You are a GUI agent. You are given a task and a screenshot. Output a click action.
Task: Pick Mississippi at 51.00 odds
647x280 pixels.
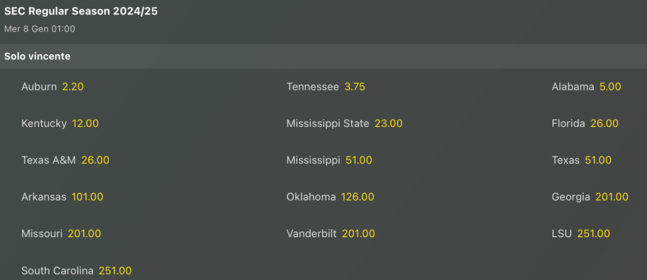click(x=358, y=160)
